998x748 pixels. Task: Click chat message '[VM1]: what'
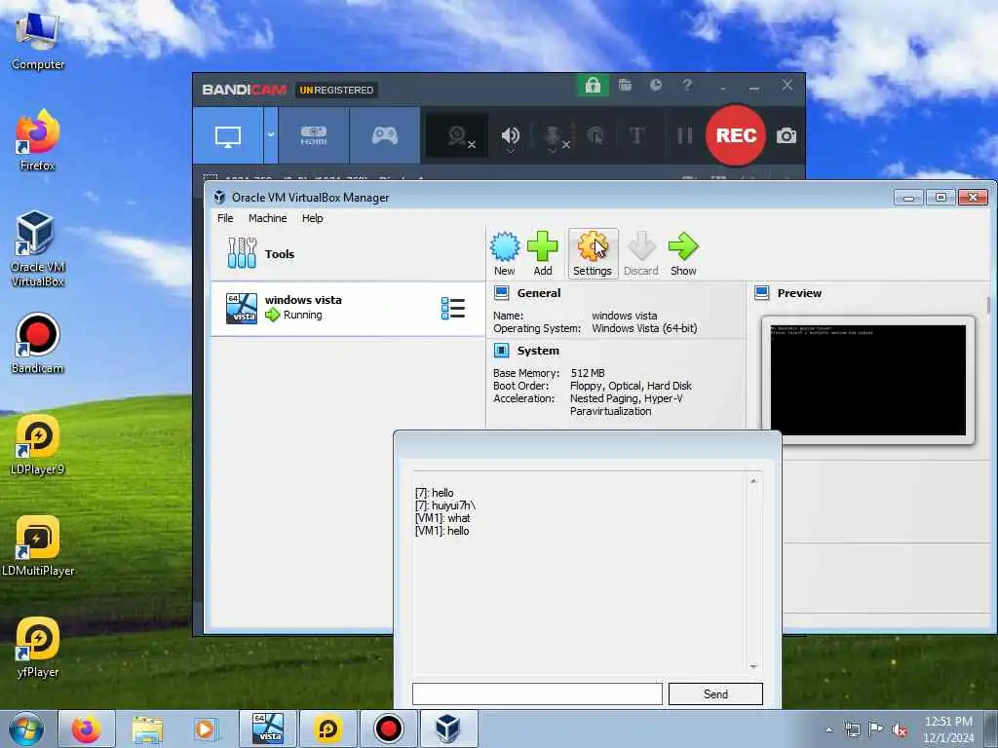click(442, 518)
